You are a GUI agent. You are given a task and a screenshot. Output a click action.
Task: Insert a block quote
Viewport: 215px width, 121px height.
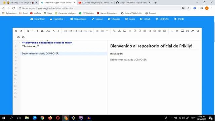(x=42, y=31)
